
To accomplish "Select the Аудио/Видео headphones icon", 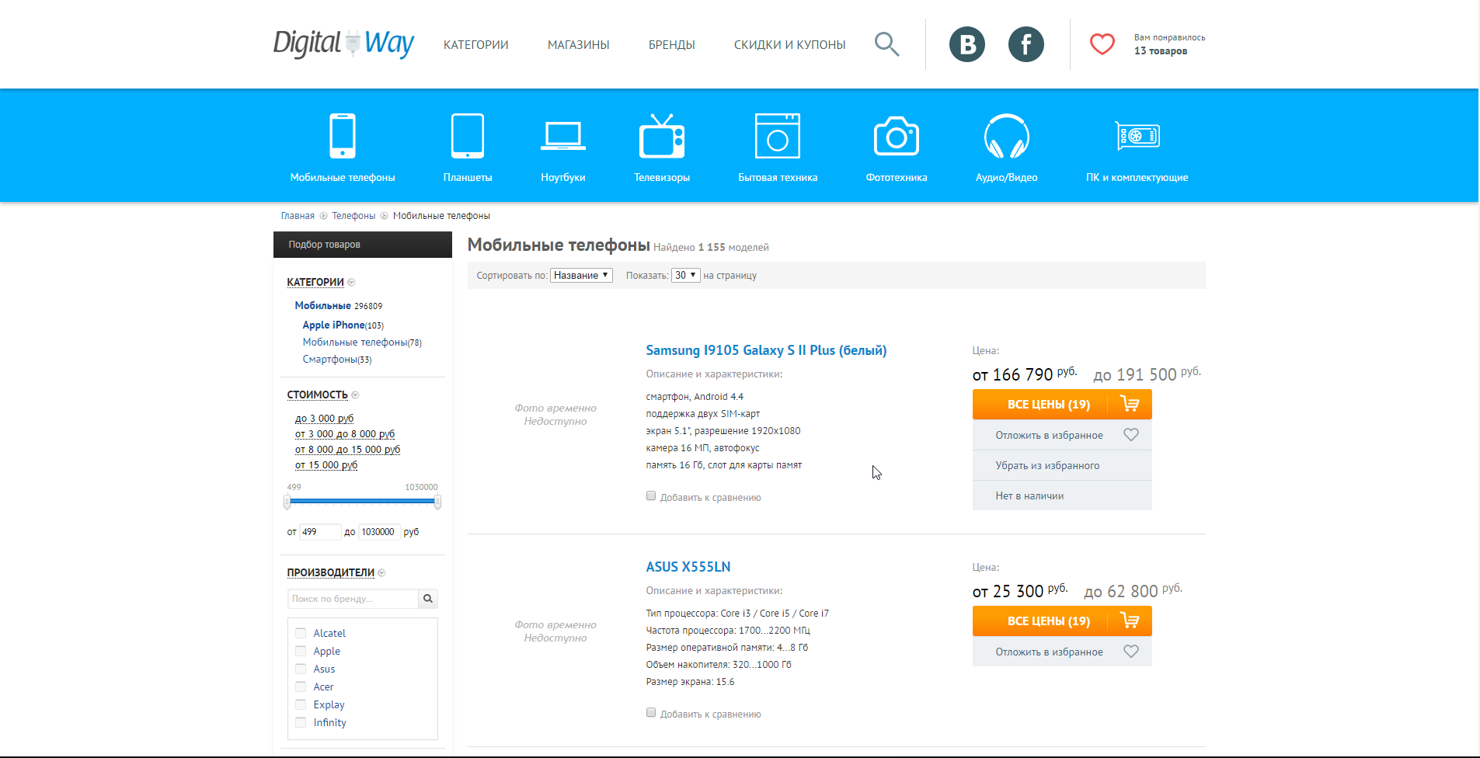I will (1007, 136).
